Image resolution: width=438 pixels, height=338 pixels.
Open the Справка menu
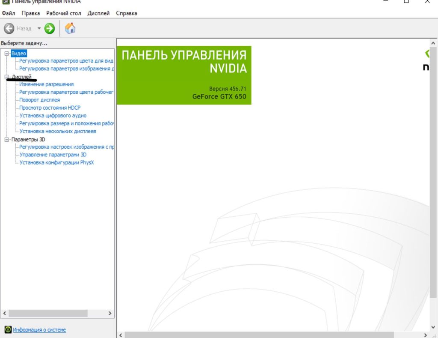(x=127, y=13)
